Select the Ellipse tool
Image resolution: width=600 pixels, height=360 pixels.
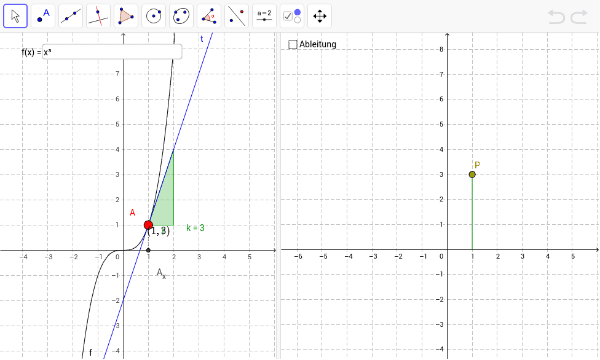(181, 16)
